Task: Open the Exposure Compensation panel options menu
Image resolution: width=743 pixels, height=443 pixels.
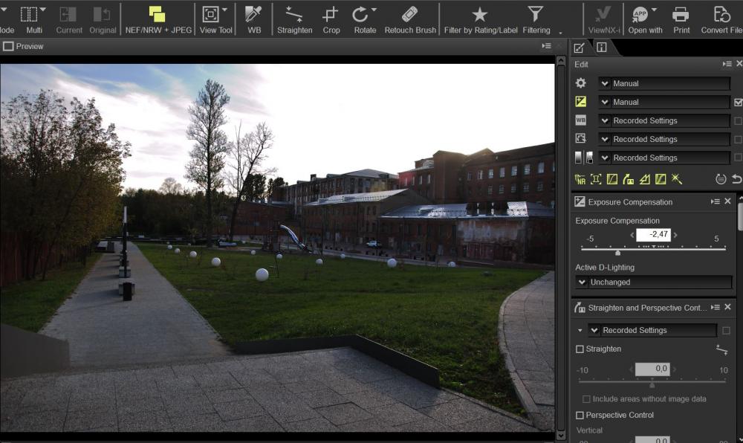Action: pos(715,202)
